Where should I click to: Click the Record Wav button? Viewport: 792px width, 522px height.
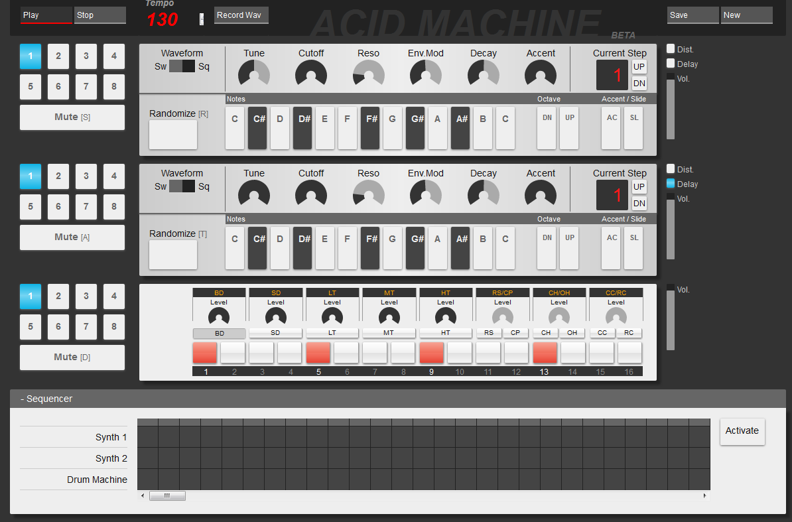click(241, 15)
